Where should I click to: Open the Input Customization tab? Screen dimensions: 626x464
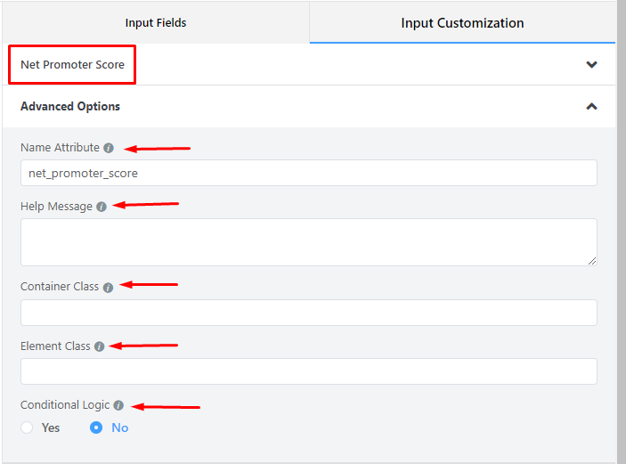pos(462,23)
